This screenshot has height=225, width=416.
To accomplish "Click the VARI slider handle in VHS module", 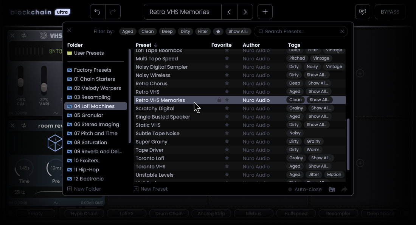I will (44, 87).
